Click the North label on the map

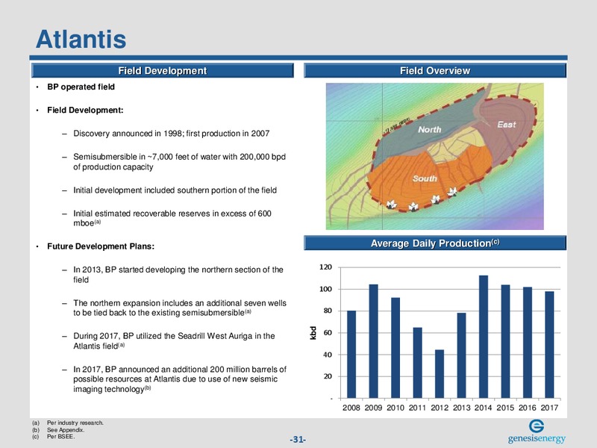click(x=430, y=129)
